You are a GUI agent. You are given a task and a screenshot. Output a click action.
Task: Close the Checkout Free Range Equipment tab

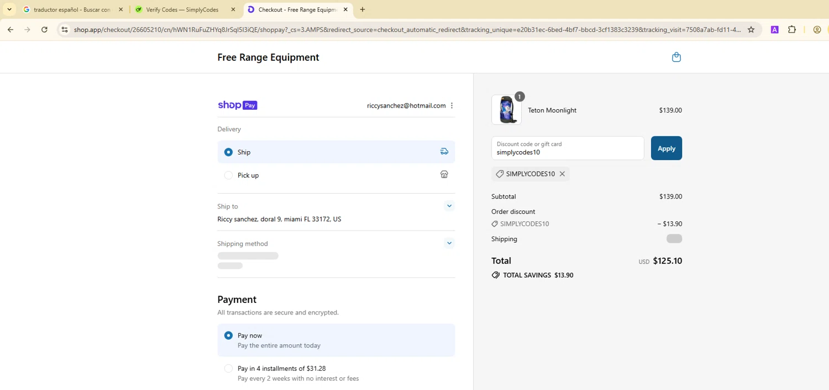click(345, 9)
